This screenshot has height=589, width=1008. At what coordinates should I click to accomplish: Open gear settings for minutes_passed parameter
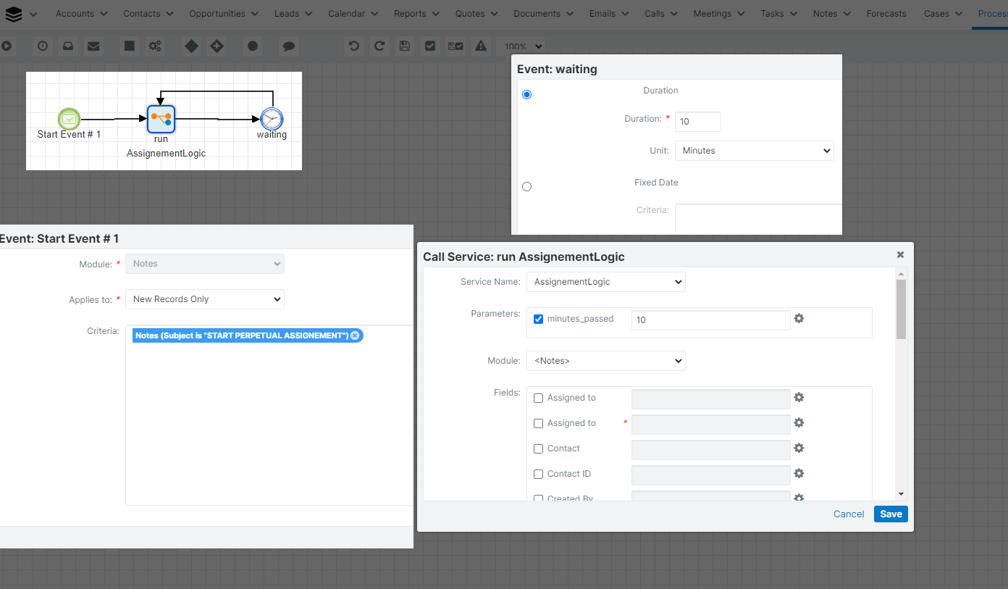pyautogui.click(x=799, y=318)
